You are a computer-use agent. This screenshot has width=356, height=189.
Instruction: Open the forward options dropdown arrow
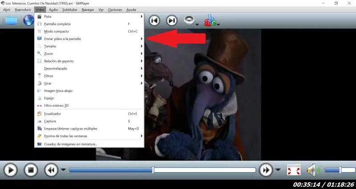click(x=278, y=170)
